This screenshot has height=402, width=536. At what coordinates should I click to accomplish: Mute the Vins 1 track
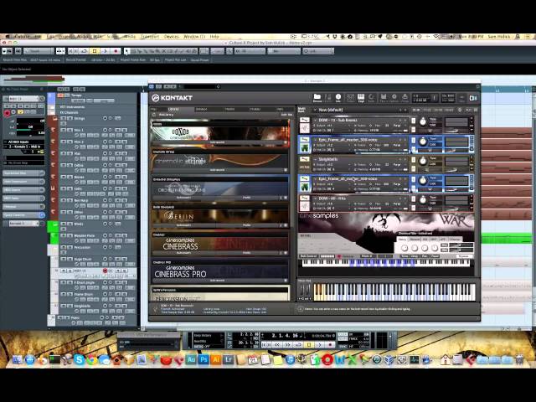(63, 130)
